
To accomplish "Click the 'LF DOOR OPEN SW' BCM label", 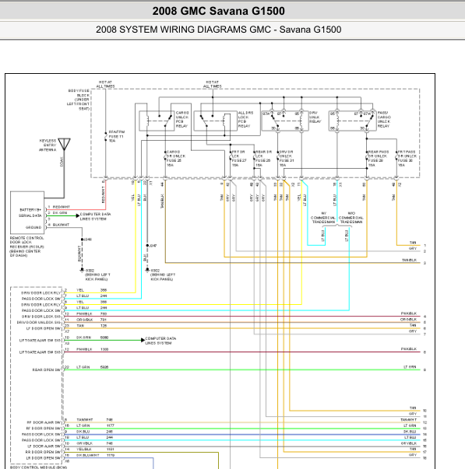I will tap(44, 328).
